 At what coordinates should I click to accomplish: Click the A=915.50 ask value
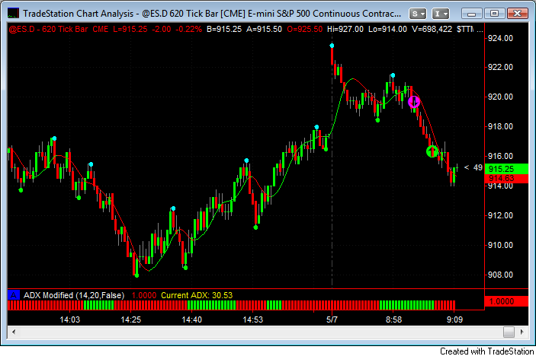pos(264,30)
